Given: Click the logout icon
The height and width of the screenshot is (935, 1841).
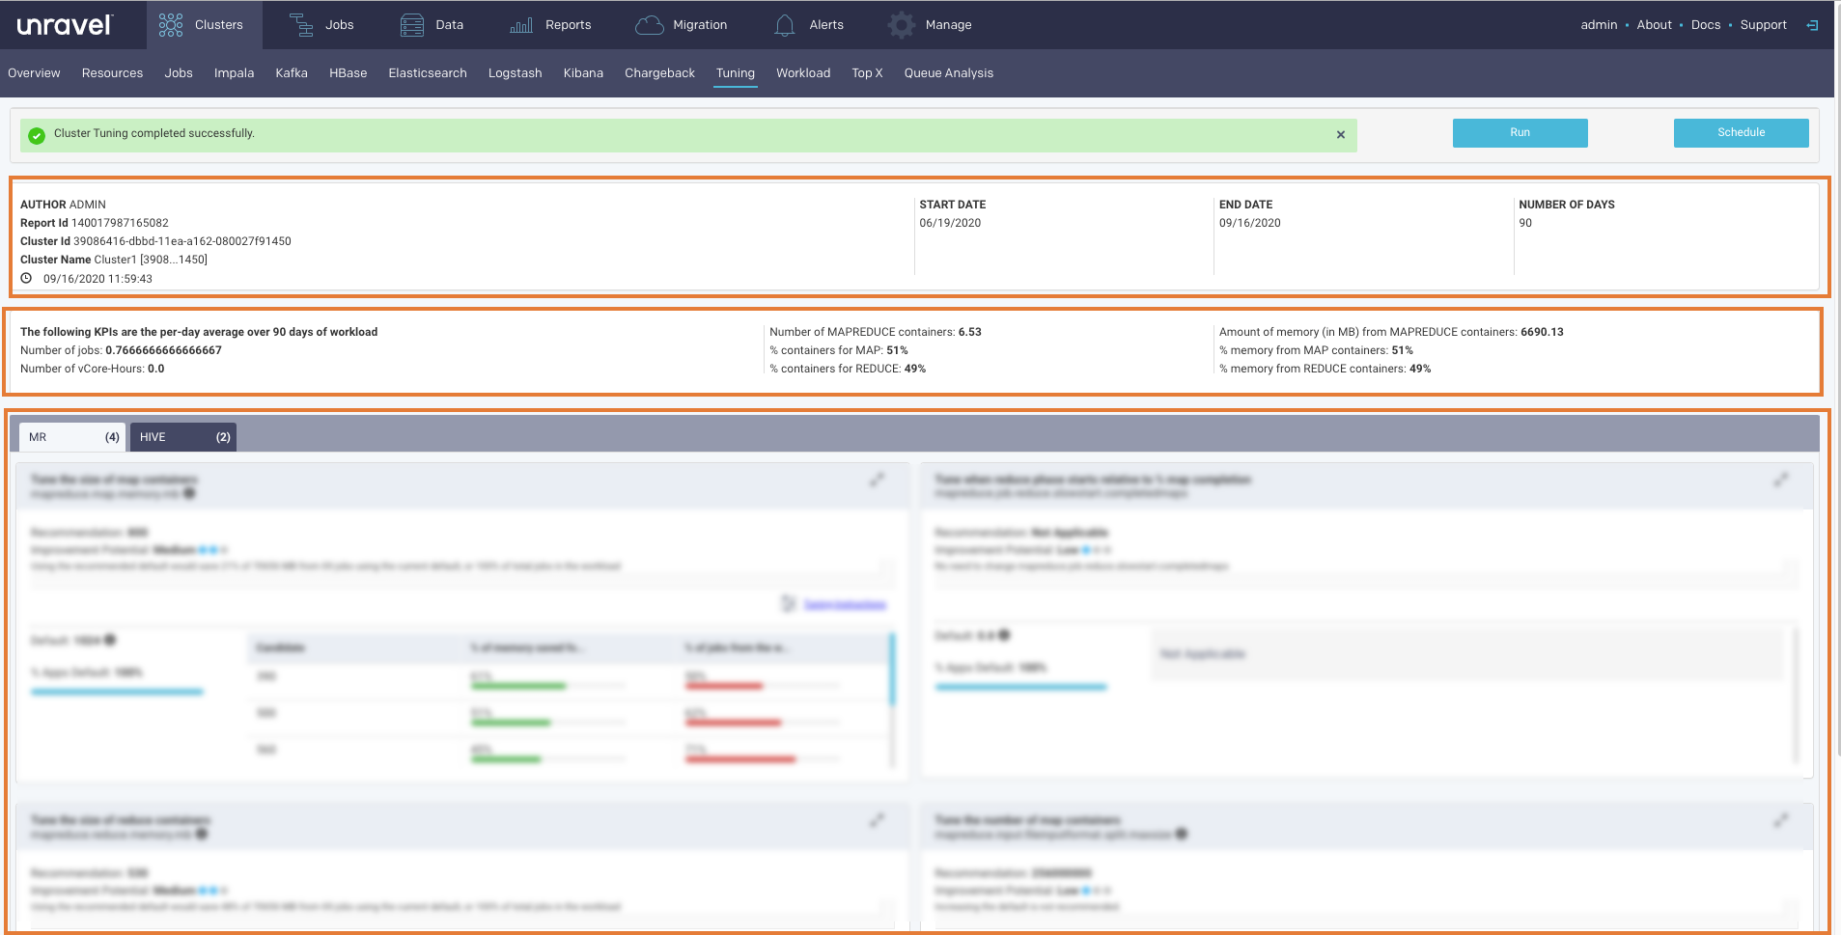Looking at the screenshot, I should (1812, 25).
